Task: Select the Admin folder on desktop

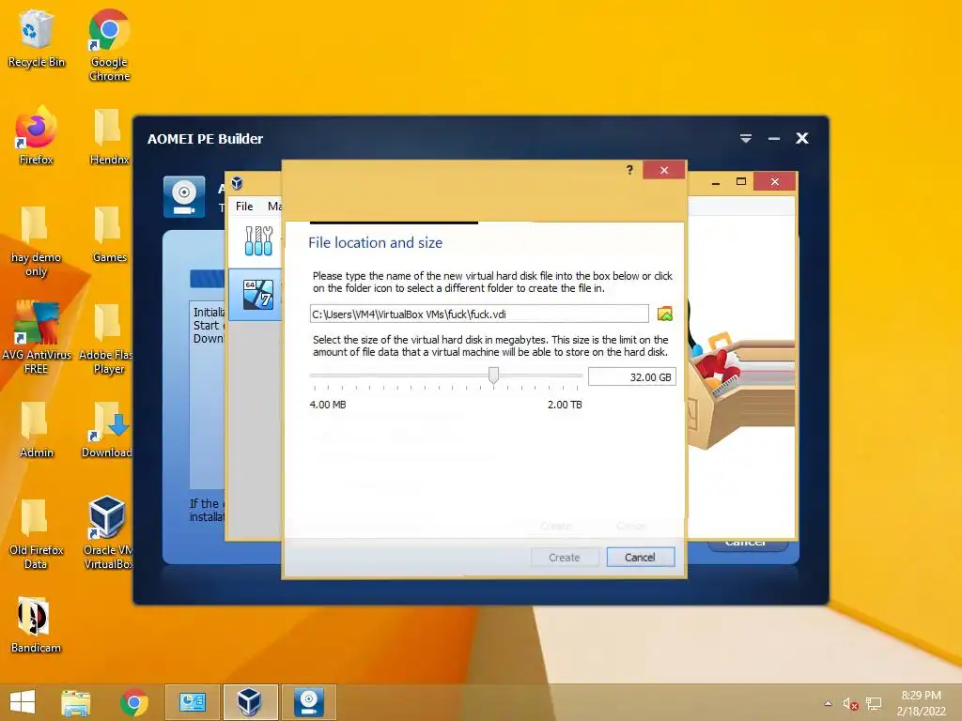Action: tap(37, 429)
